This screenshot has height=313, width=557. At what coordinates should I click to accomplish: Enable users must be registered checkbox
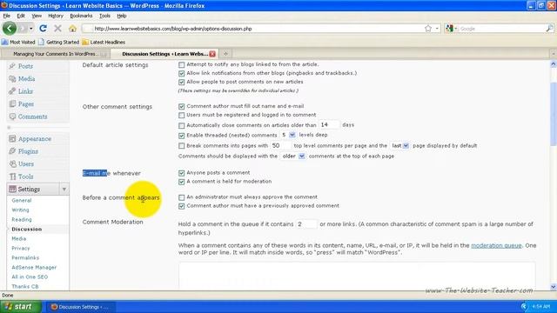tap(182, 116)
